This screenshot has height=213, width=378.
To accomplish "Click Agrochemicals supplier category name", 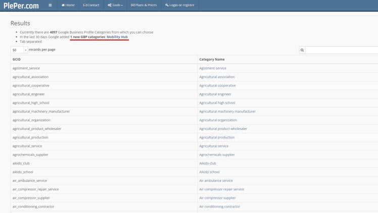I will pos(217,155).
